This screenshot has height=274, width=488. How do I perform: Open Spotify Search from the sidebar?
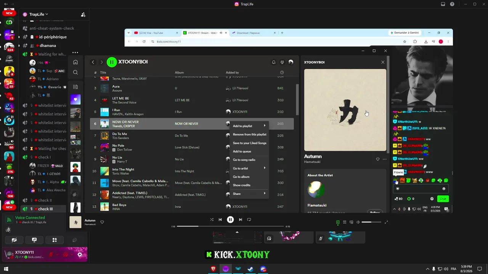(x=75, y=72)
